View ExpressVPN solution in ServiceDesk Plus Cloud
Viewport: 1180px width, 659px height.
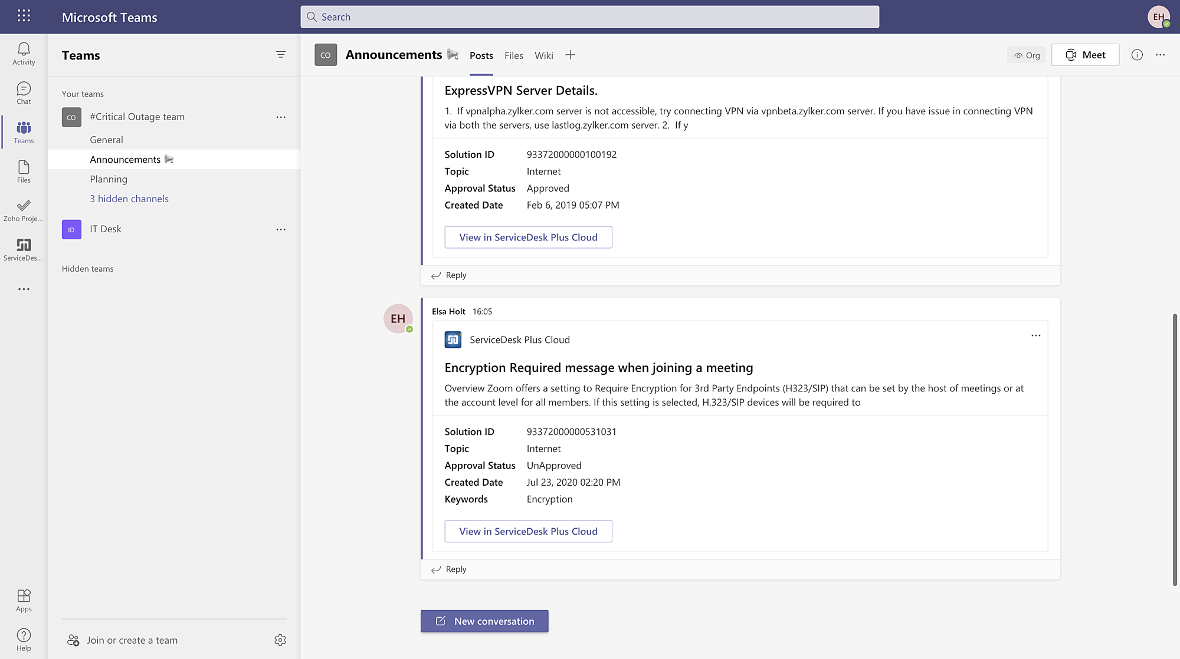pos(528,237)
